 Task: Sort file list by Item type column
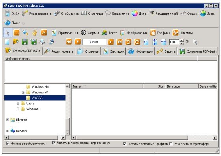182,86
